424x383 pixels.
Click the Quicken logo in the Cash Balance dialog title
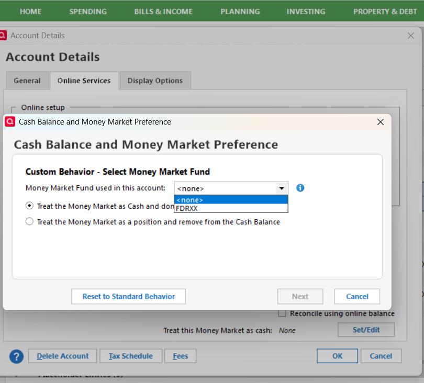(x=10, y=121)
